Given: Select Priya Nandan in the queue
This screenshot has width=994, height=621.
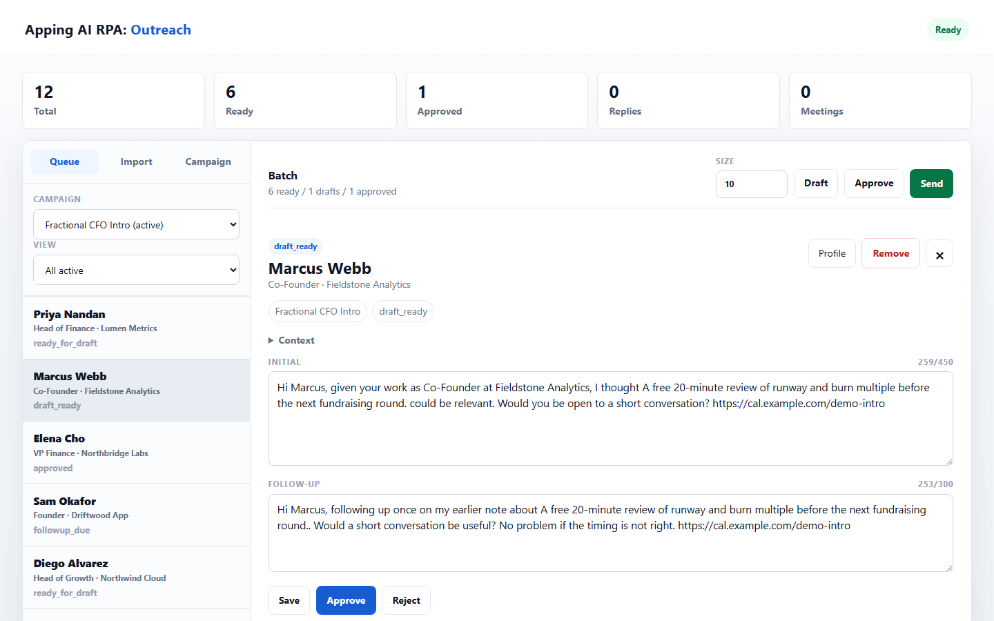Looking at the screenshot, I should pyautogui.click(x=136, y=328).
